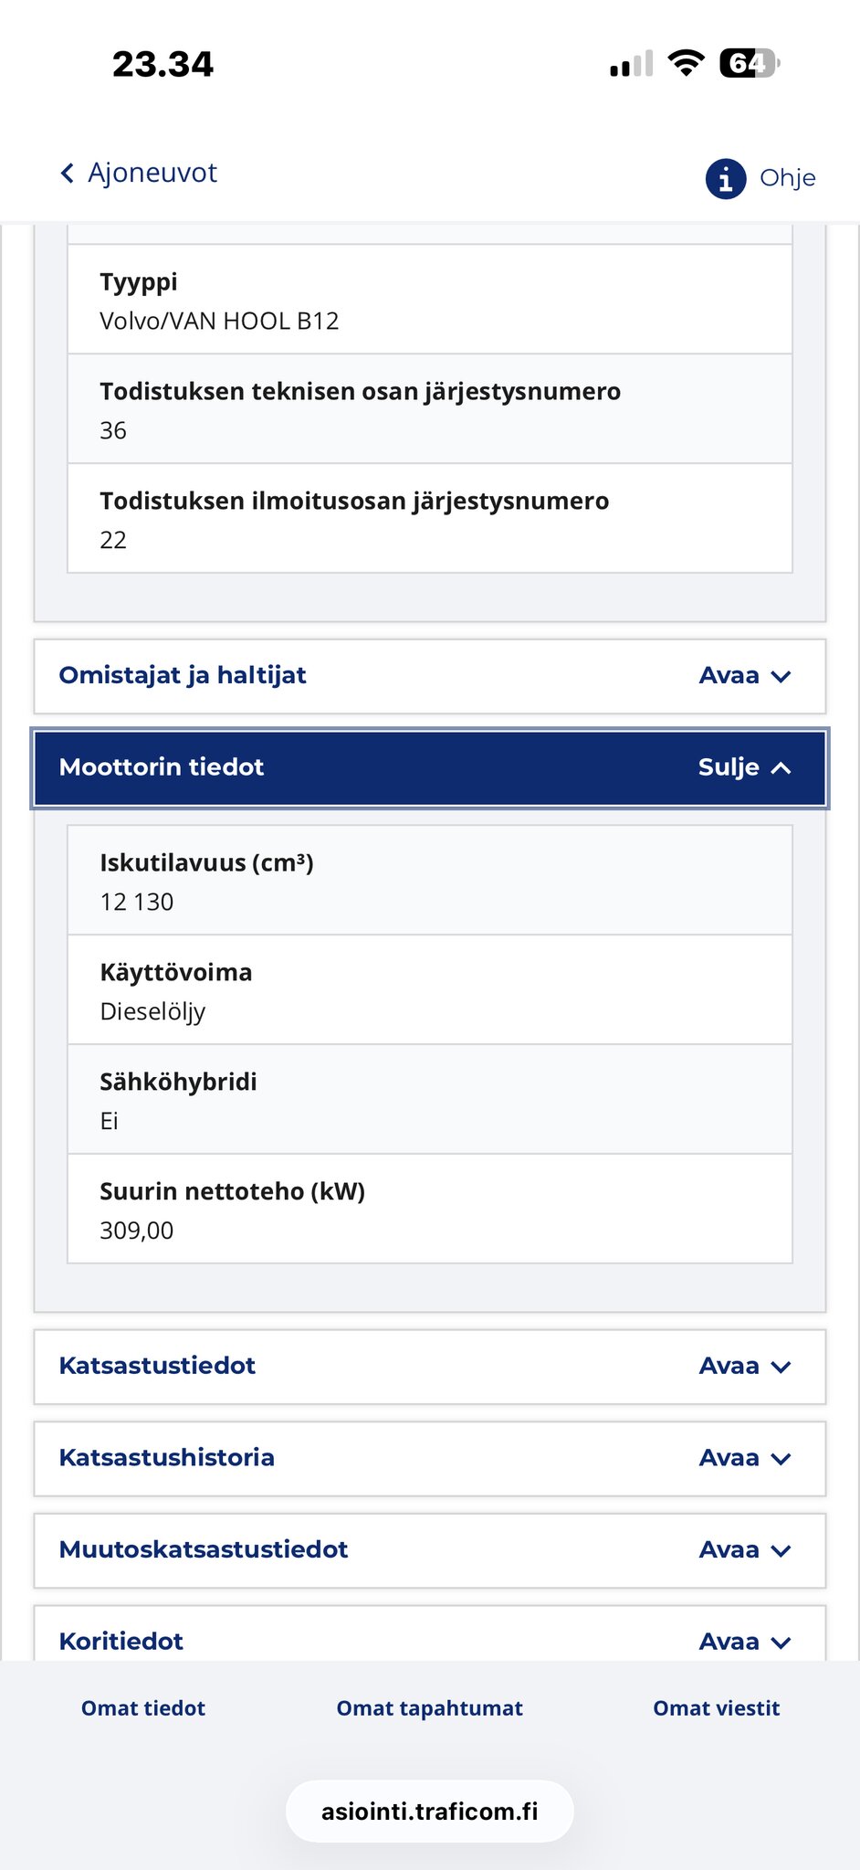Tap the Avaa chevron on Katsastustiedot
860x1870 pixels.
click(781, 1368)
